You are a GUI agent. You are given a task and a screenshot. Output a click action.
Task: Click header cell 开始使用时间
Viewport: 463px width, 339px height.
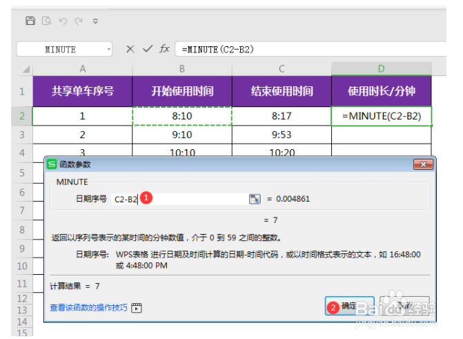coord(182,91)
